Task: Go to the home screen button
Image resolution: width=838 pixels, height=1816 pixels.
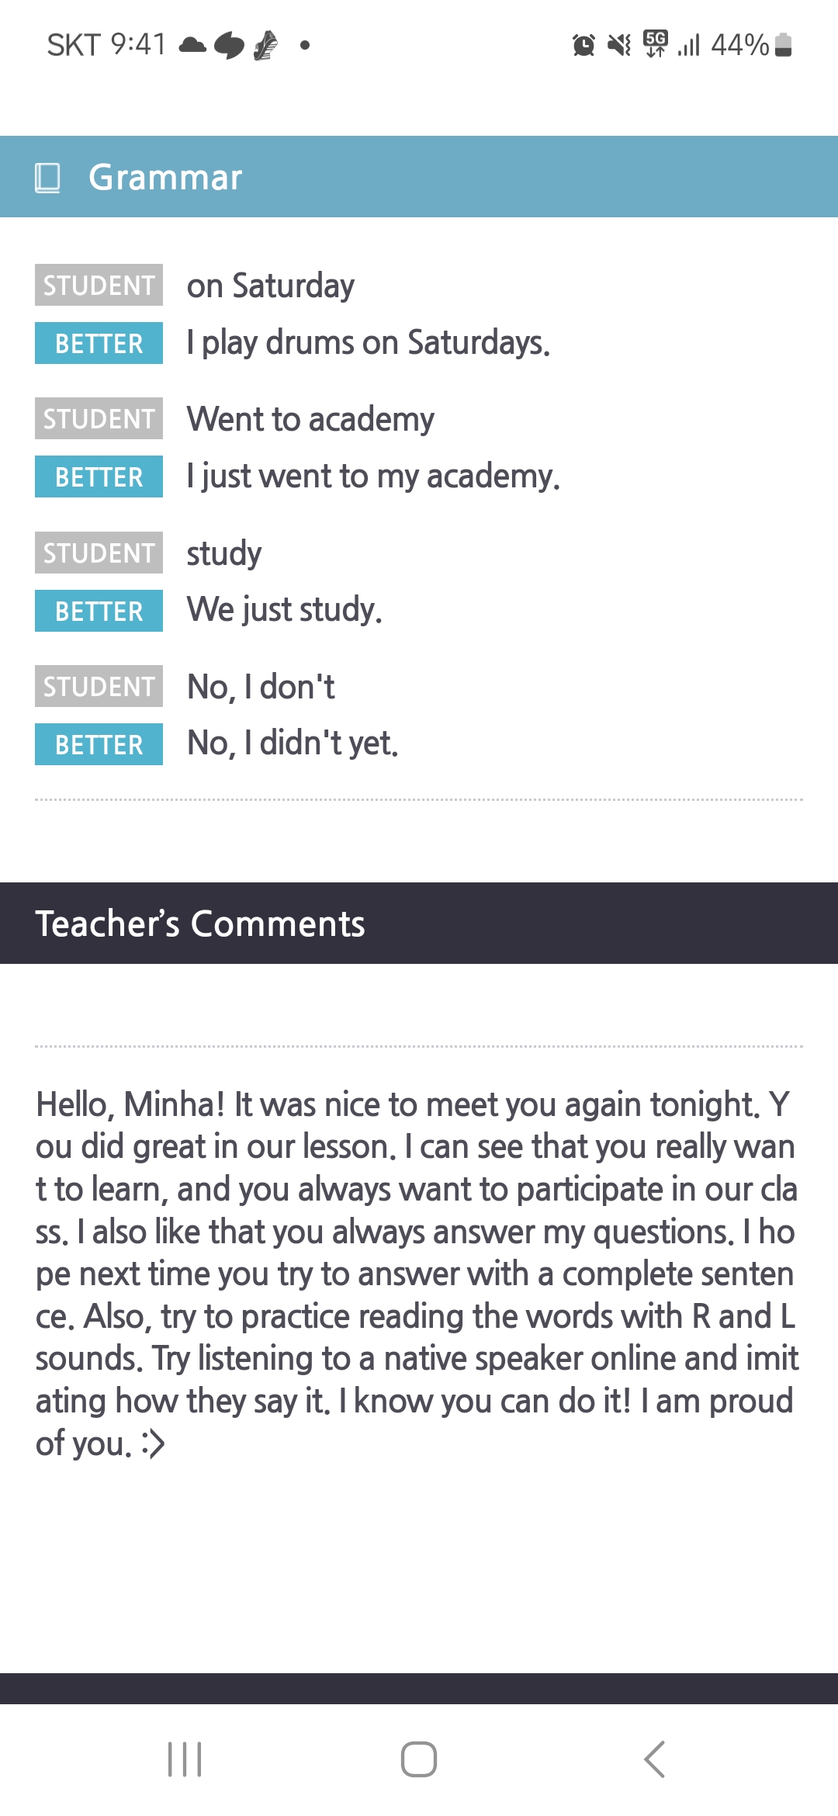Action: click(x=419, y=1759)
